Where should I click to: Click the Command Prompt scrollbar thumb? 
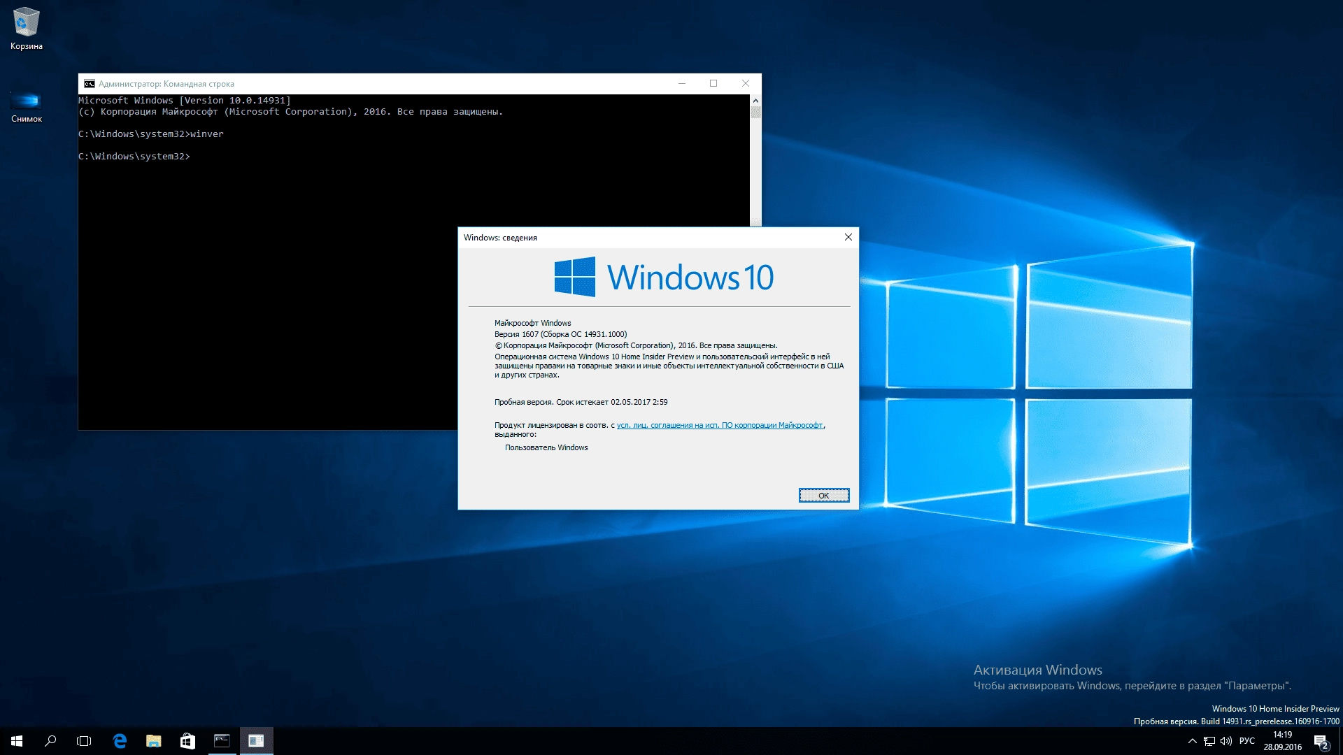click(755, 112)
